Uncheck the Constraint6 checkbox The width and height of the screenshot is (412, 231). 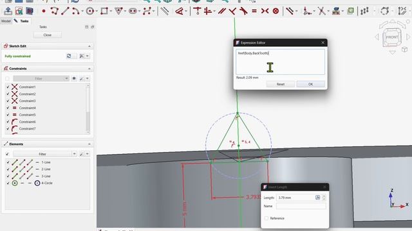point(8,122)
